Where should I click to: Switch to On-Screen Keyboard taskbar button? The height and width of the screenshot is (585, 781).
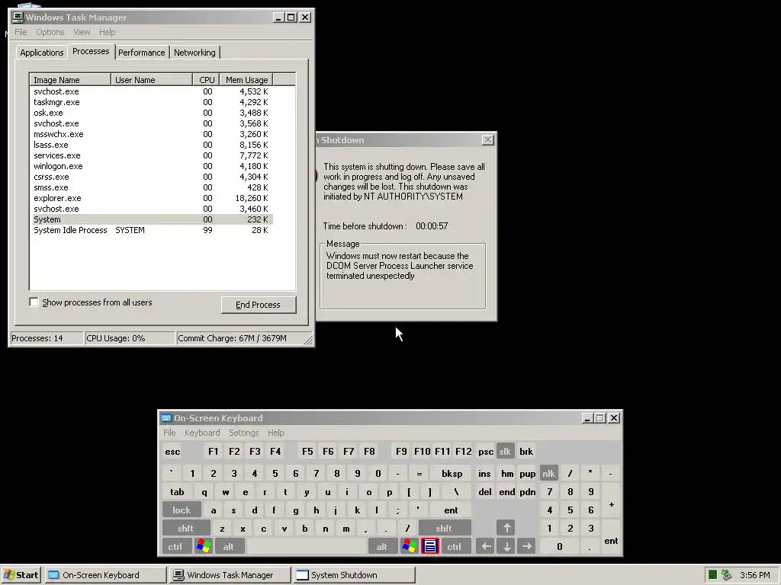pyautogui.click(x=105, y=575)
